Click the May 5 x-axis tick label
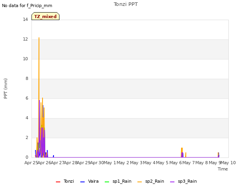The image size is (252, 189). point(162,163)
